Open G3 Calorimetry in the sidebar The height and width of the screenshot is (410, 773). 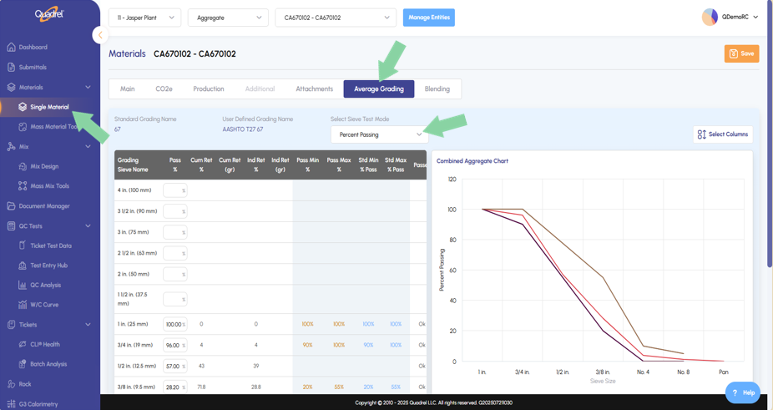coord(38,404)
